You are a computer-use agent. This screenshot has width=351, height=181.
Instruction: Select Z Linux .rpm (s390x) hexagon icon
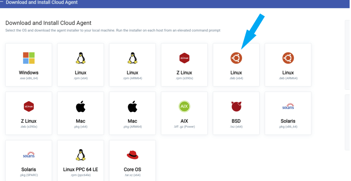tap(184, 58)
